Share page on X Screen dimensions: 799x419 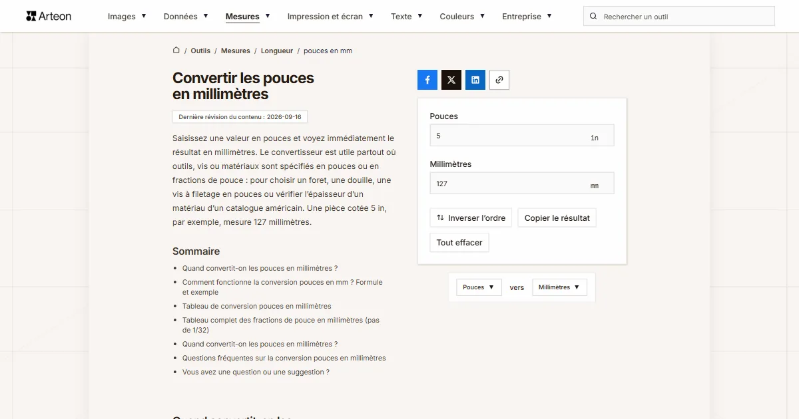[451, 80]
